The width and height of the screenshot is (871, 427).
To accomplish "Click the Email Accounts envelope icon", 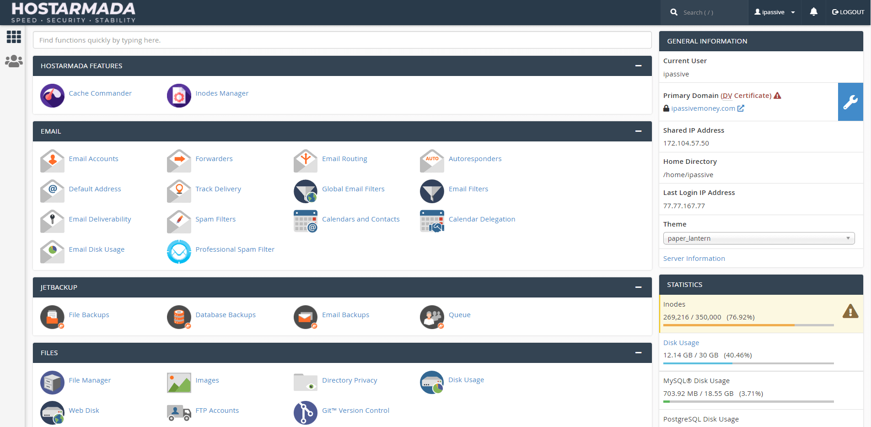I will pyautogui.click(x=52, y=161).
